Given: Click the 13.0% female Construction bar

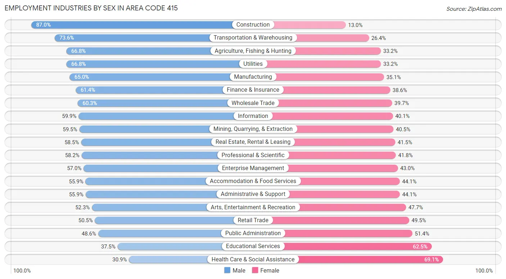Looking at the screenshot, I should (310, 25).
